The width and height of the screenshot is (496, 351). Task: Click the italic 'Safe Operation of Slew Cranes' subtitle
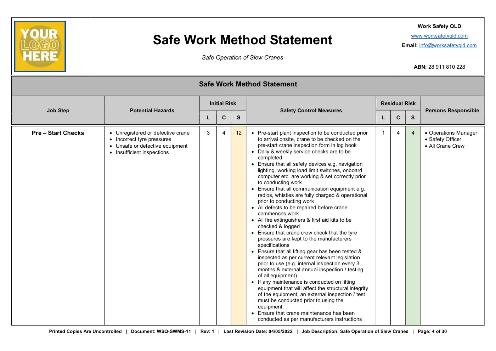point(243,57)
